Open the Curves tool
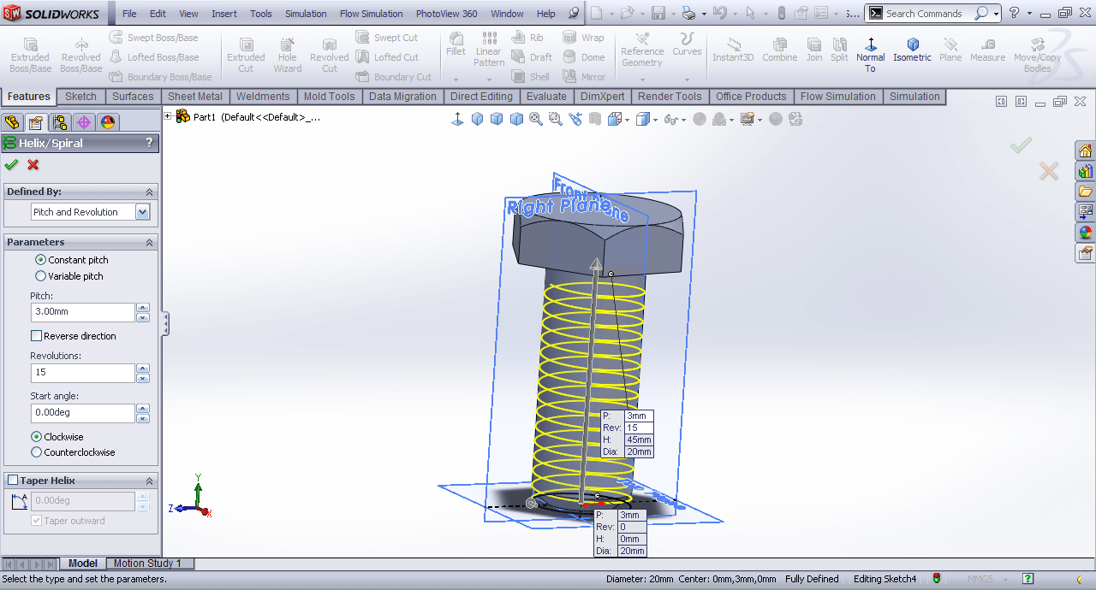1096x590 pixels. coord(687,46)
